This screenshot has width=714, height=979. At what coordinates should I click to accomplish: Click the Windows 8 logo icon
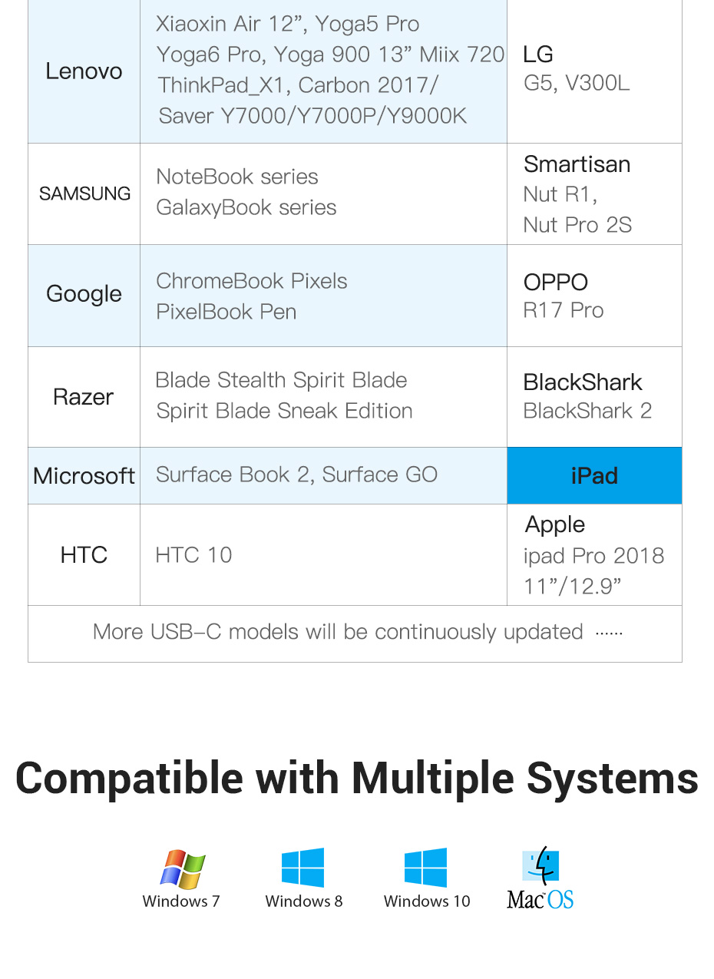pyautogui.click(x=302, y=868)
